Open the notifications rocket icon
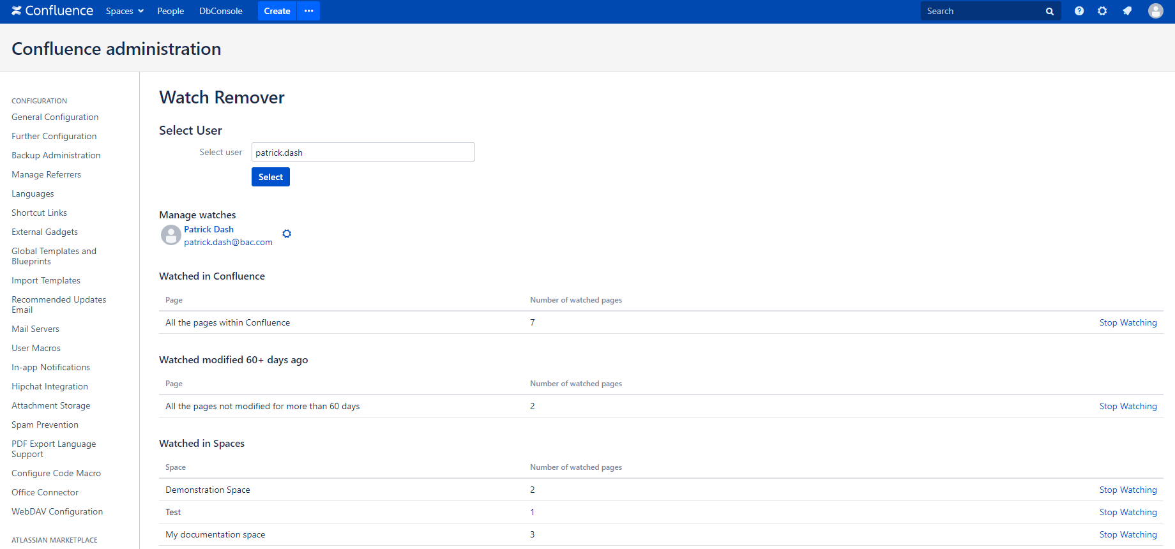Image resolution: width=1175 pixels, height=549 pixels. (1127, 11)
